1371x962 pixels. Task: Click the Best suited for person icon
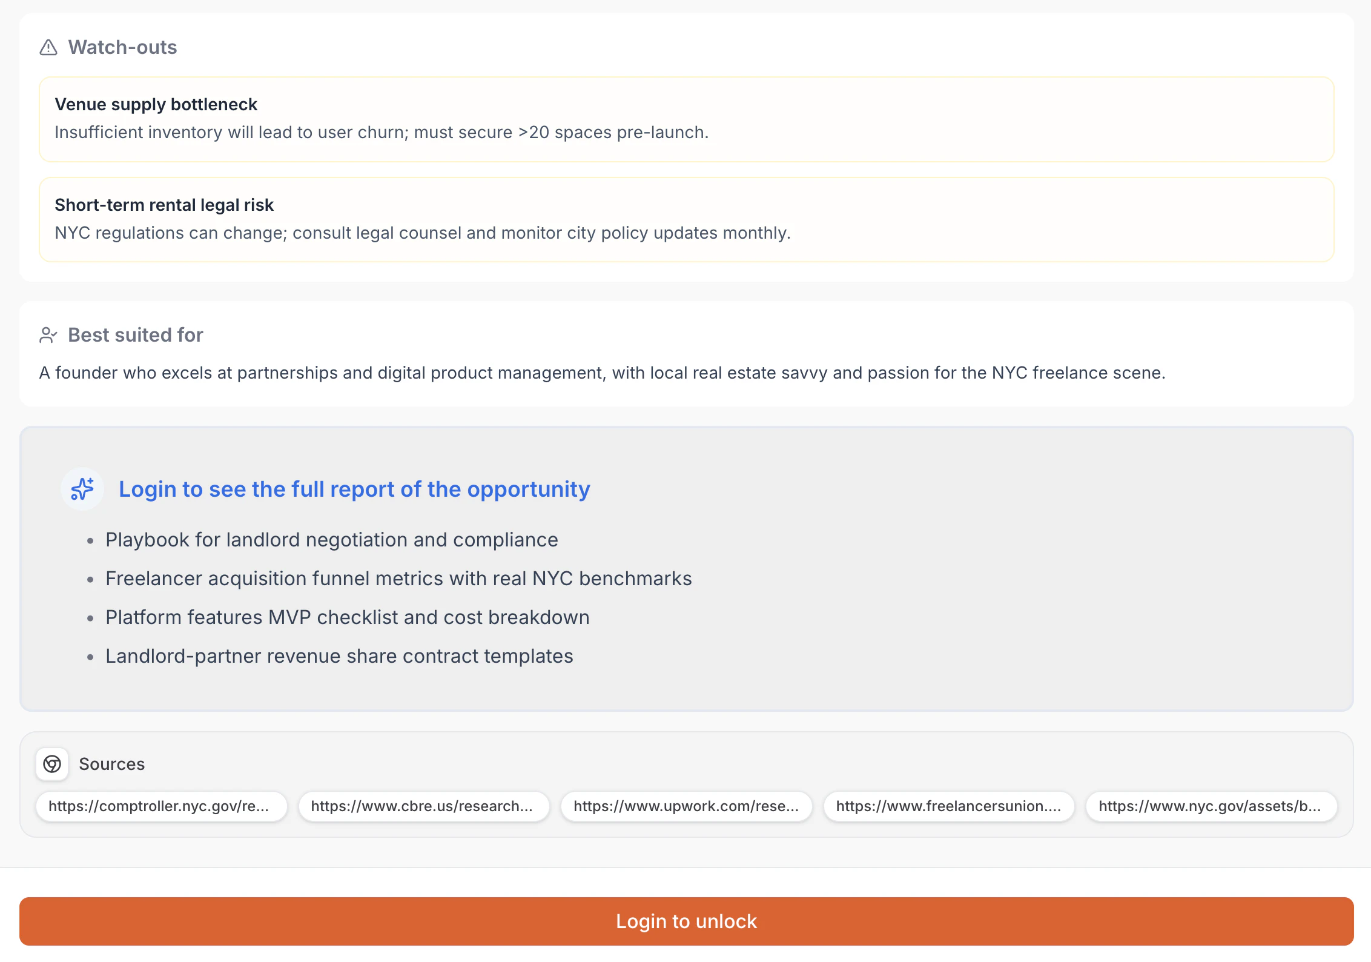[48, 335]
